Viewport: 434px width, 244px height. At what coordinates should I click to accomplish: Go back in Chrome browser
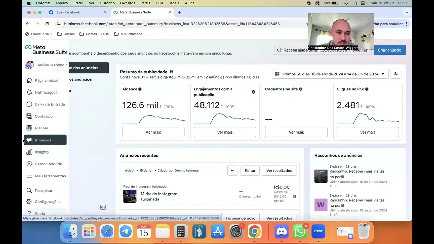tap(28, 24)
